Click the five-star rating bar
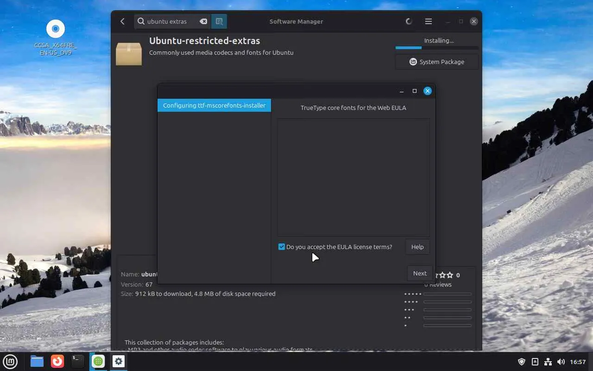 point(448,294)
